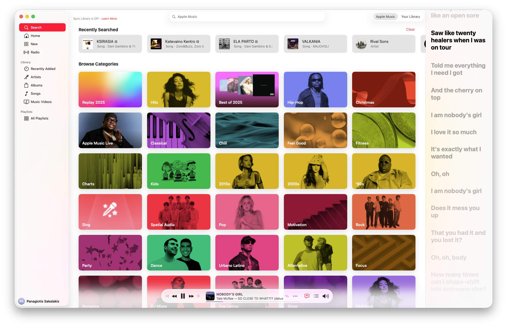The height and width of the screenshot is (327, 507).
Task: Open the lyrics view
Action: (x=307, y=296)
